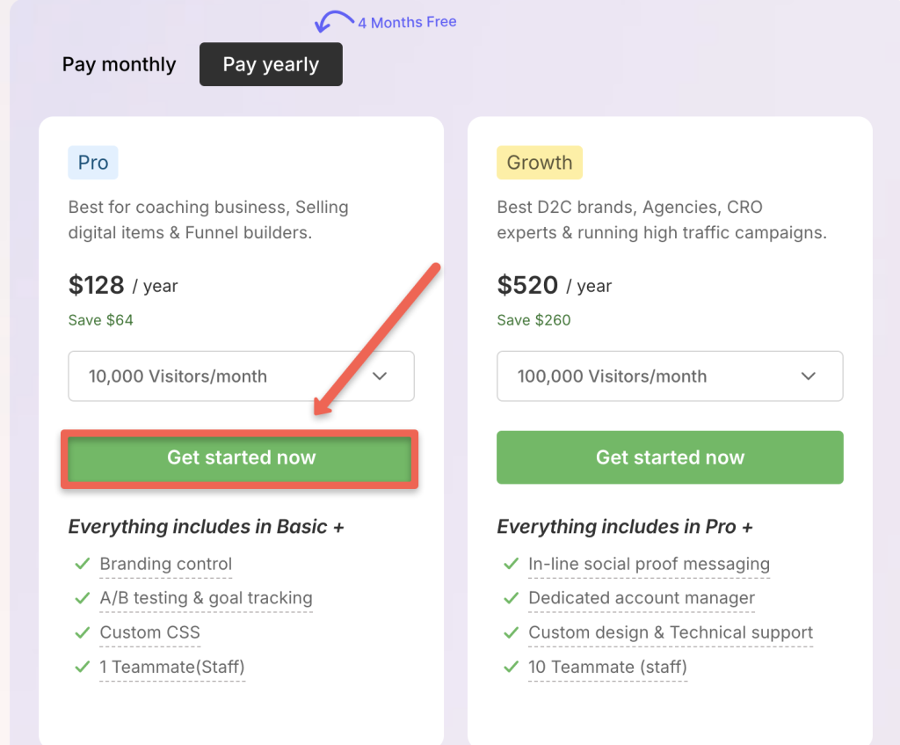Viewport: 900px width, 745px height.
Task: Click the chevron arrow in Pro visitors dropdown
Action: tap(380, 376)
